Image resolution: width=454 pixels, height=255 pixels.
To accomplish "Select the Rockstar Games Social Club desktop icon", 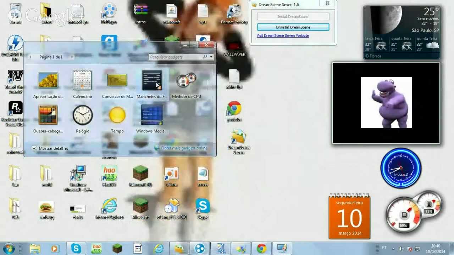I will point(15,114).
